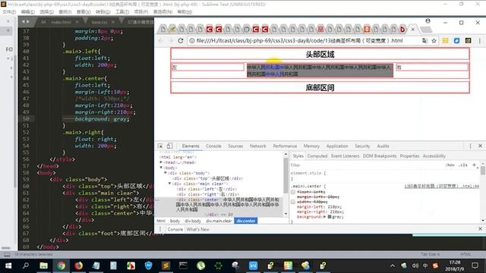
Task: Open the blue Chrome extension icon
Action: click(x=457, y=40)
